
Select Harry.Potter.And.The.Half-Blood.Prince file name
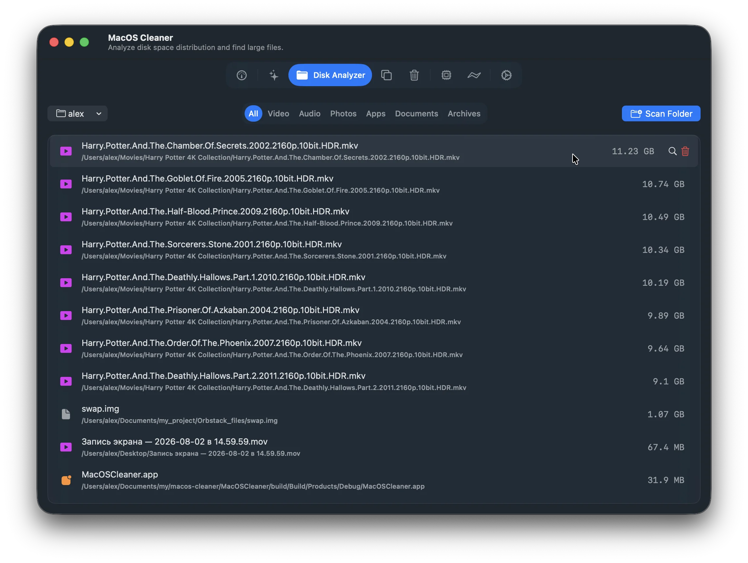point(215,211)
